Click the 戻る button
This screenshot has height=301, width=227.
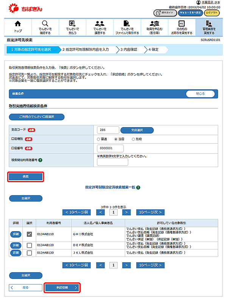26,288
